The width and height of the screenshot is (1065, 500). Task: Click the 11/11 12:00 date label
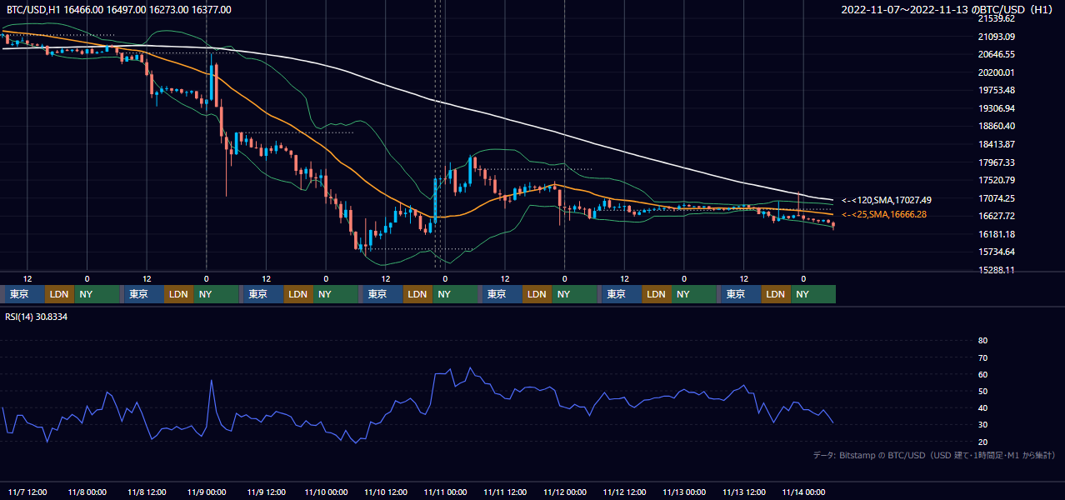click(504, 492)
